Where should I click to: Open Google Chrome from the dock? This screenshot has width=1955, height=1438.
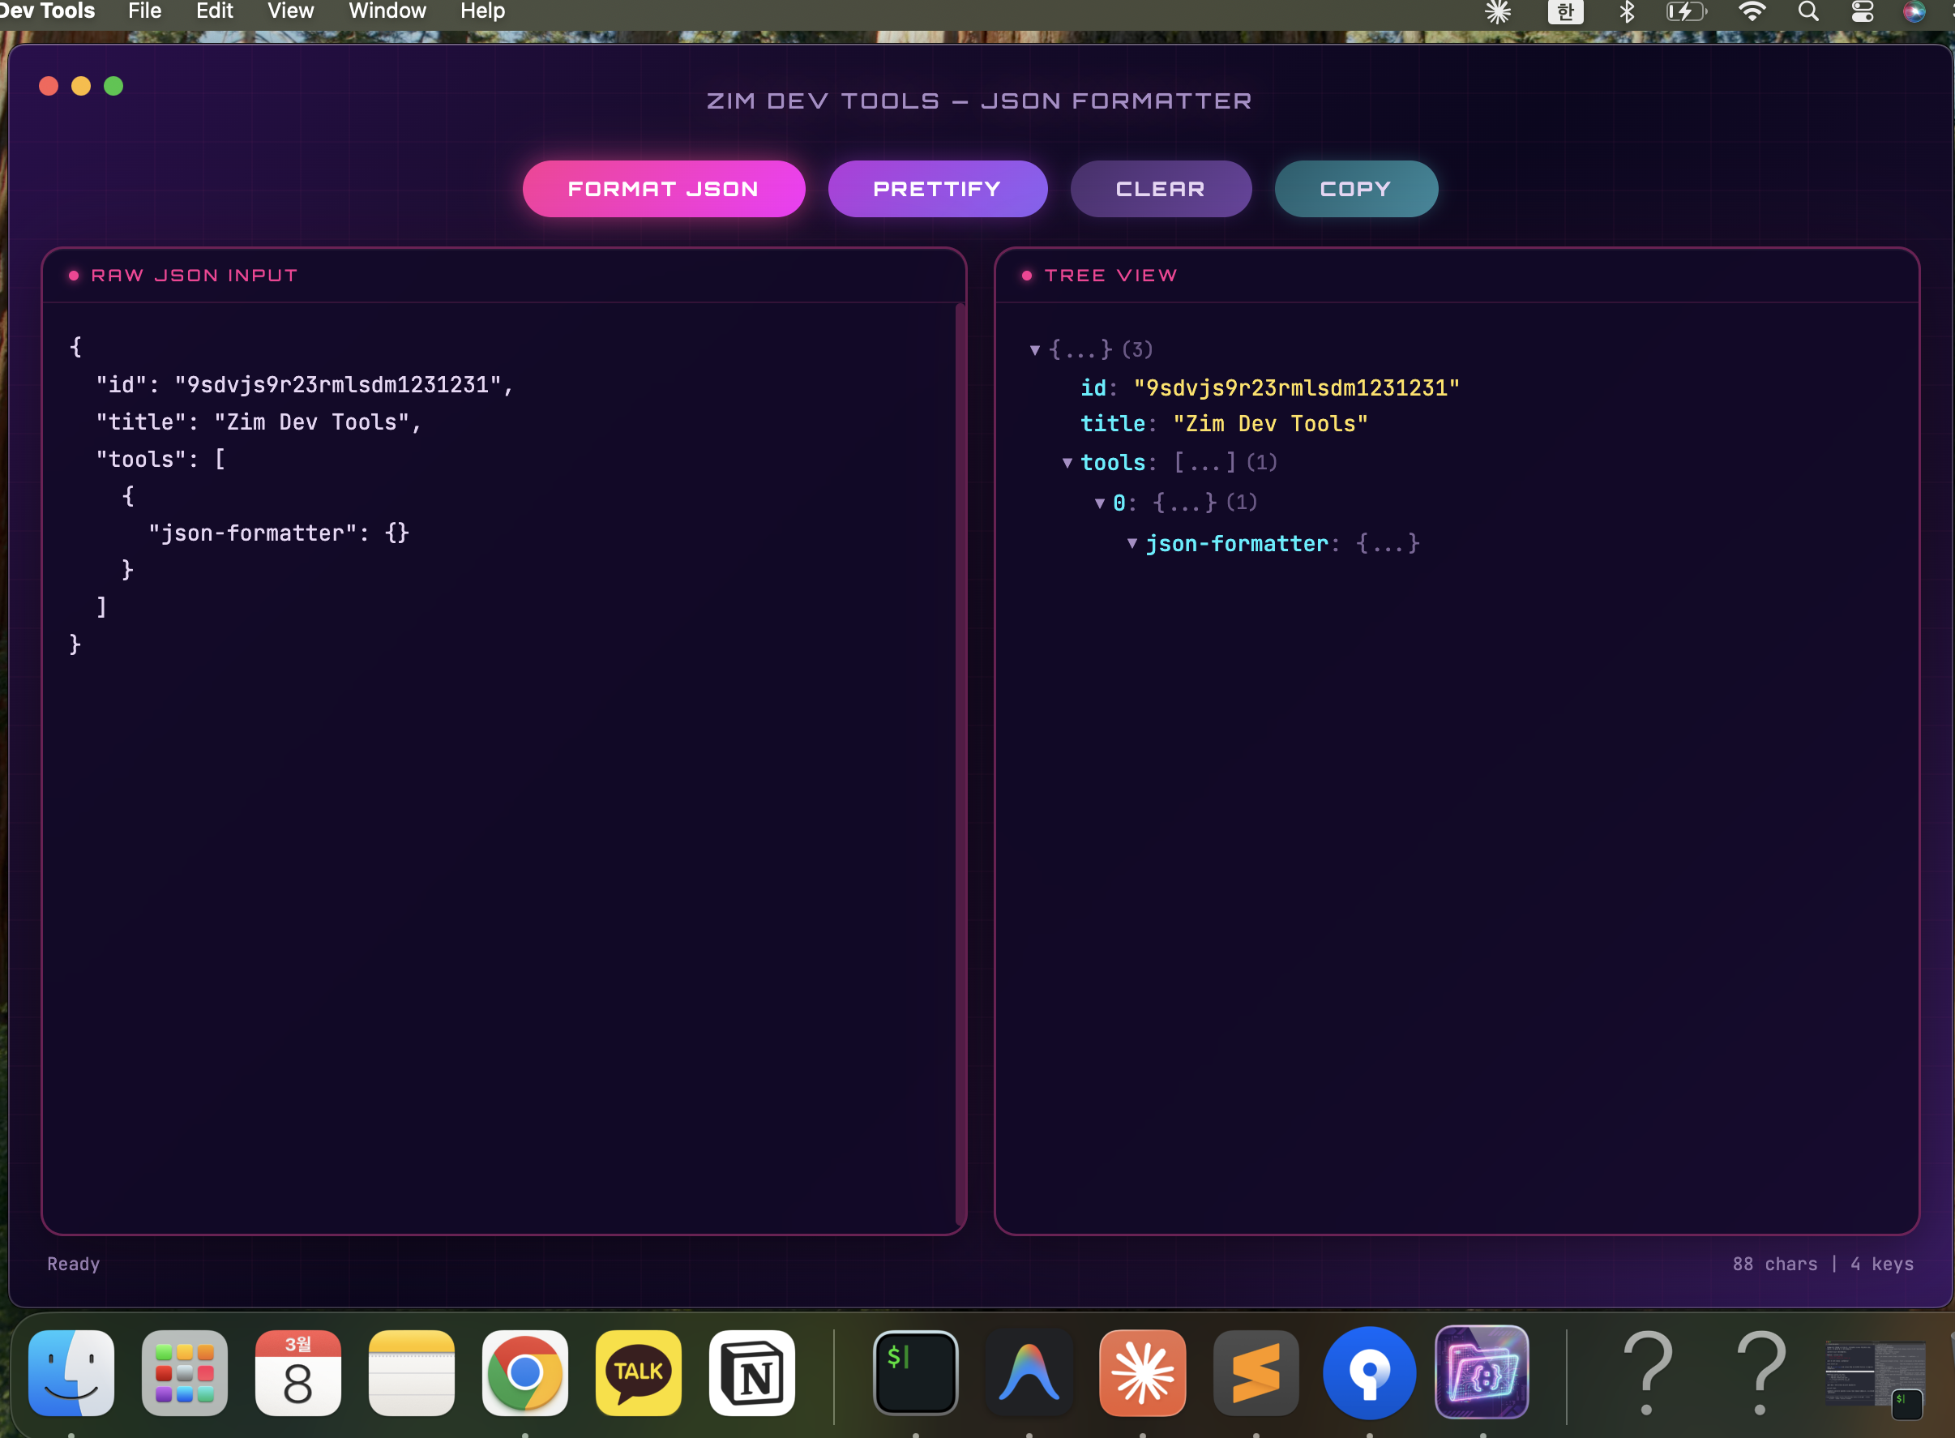coord(525,1372)
